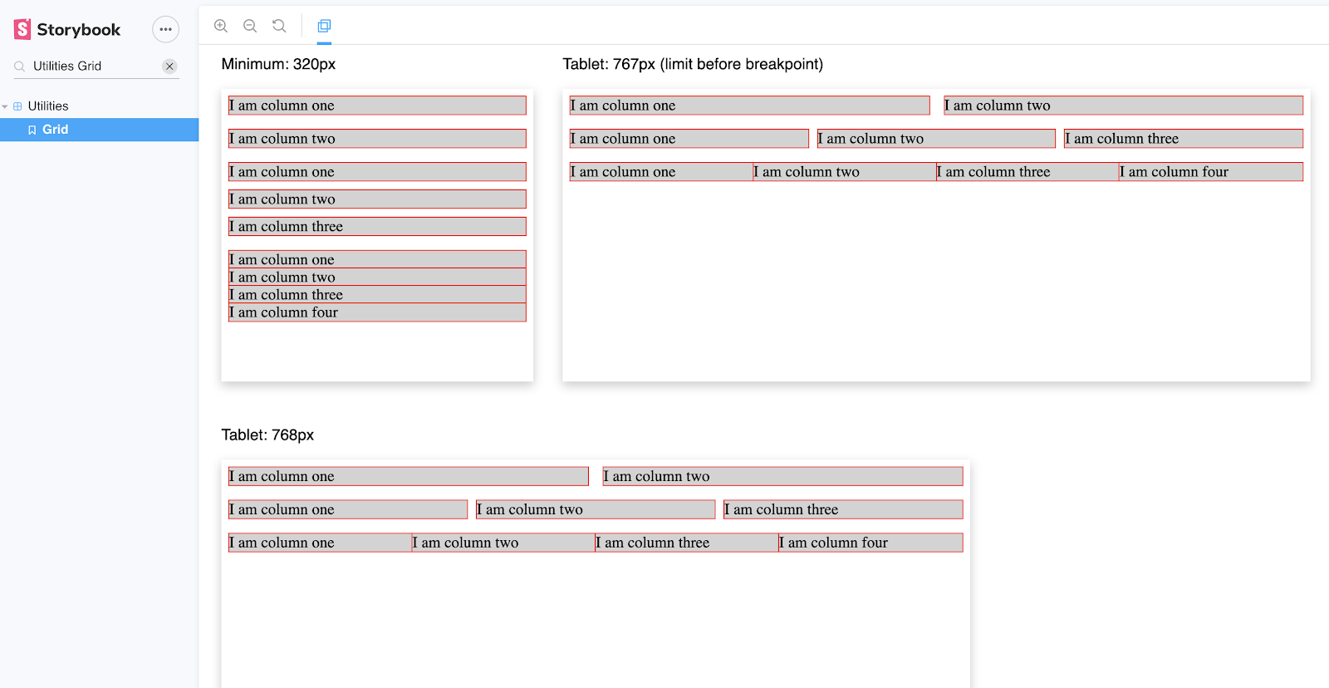Click the Storybook logo
The width and height of the screenshot is (1329, 688).
(67, 30)
